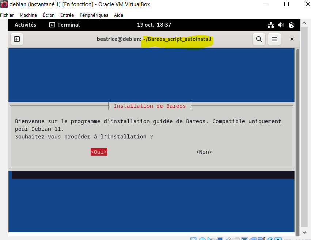Image resolution: width=311 pixels, height=240 pixels.
Task: Open the Machine menu
Action: coord(28,15)
